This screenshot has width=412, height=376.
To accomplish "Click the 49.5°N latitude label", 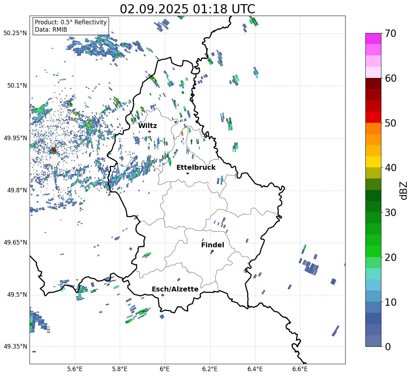I will (17, 295).
